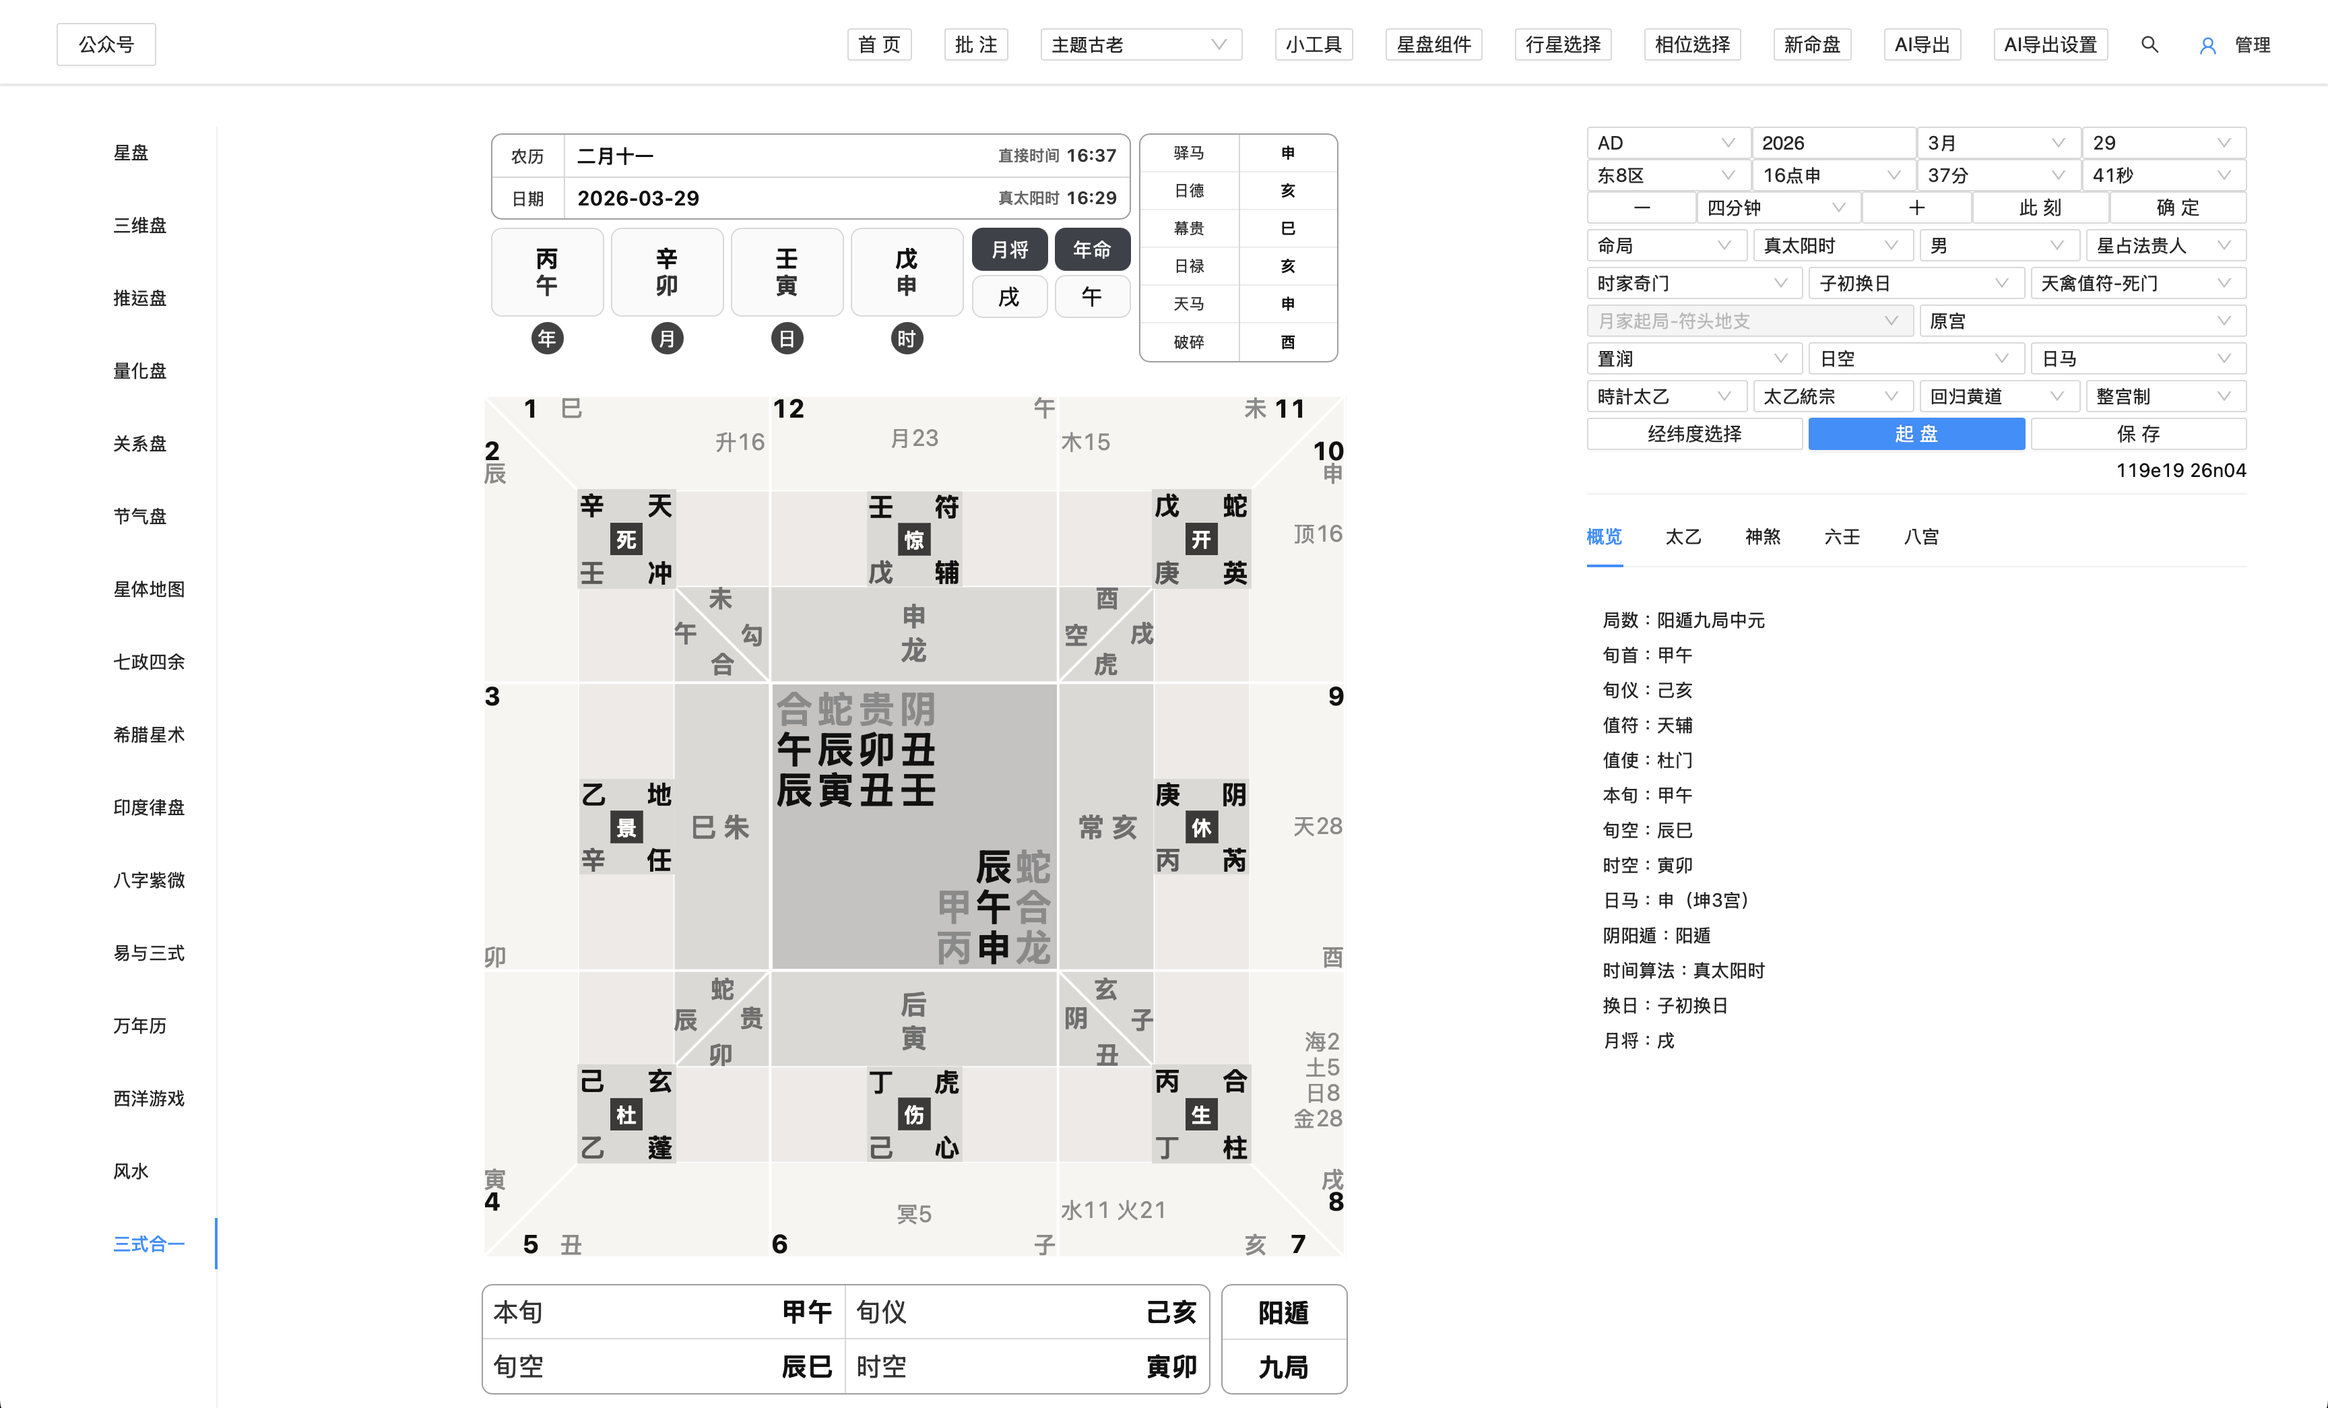Click the search magnifier icon
The width and height of the screenshot is (2328, 1408).
pos(2149,44)
